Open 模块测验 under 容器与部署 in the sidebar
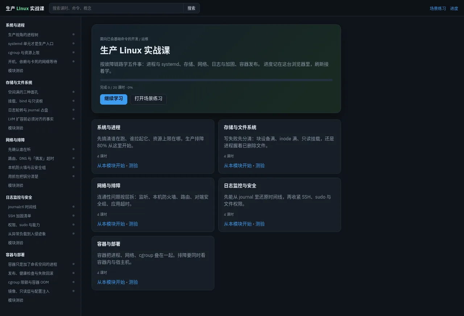464x316 pixels. tap(41, 300)
